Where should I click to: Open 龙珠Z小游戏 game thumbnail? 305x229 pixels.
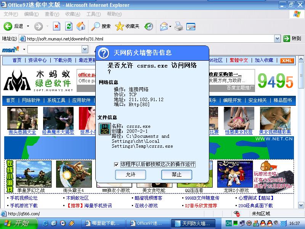[235, 174]
